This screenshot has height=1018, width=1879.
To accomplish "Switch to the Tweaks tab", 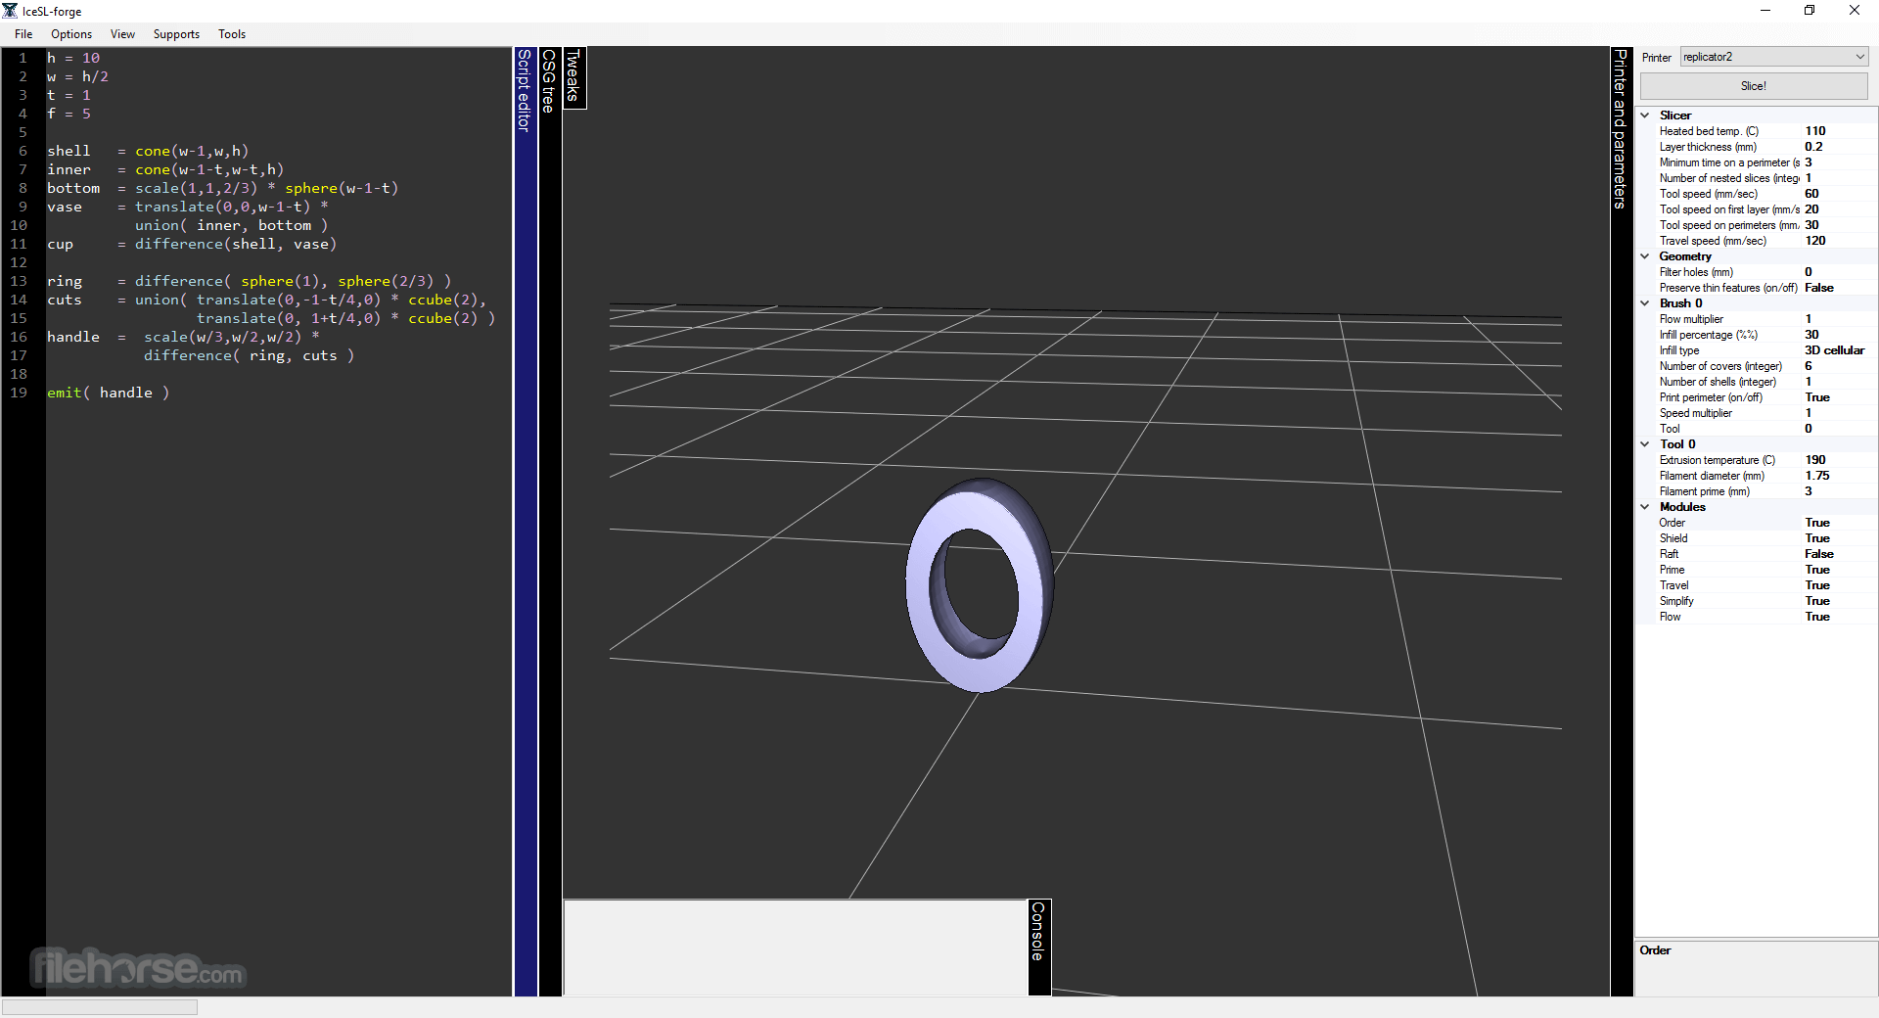I will (574, 76).
